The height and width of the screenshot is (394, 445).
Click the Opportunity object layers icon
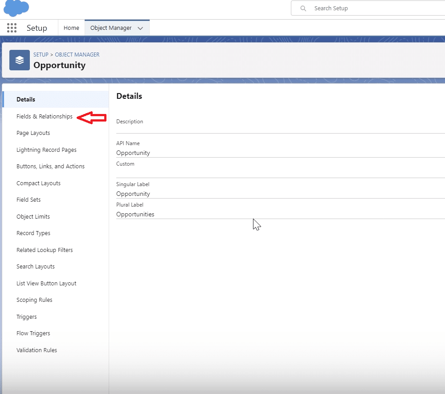pos(20,60)
